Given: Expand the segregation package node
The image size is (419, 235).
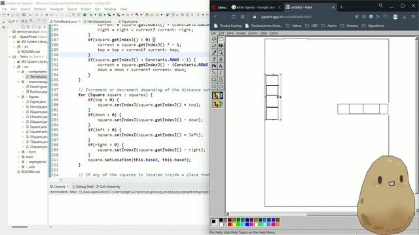Looking at the screenshot, I should (x=19, y=162).
